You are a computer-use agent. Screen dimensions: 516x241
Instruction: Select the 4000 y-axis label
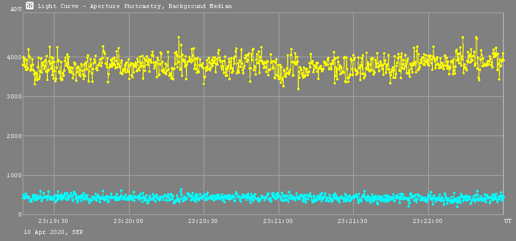pyautogui.click(x=12, y=58)
